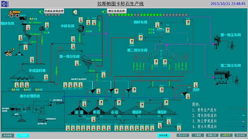Click 半成品系统启停 start/stop button

(54, 11)
